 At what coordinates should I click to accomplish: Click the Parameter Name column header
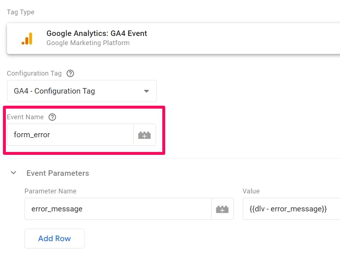pyautogui.click(x=50, y=191)
